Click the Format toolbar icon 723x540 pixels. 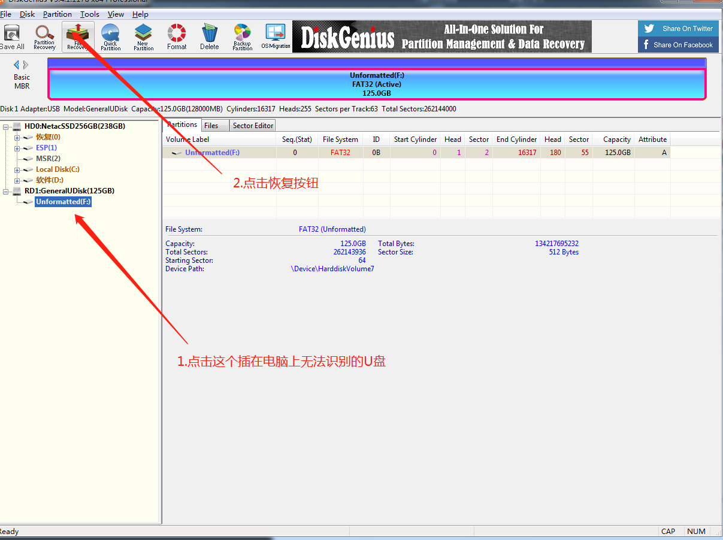(x=177, y=37)
